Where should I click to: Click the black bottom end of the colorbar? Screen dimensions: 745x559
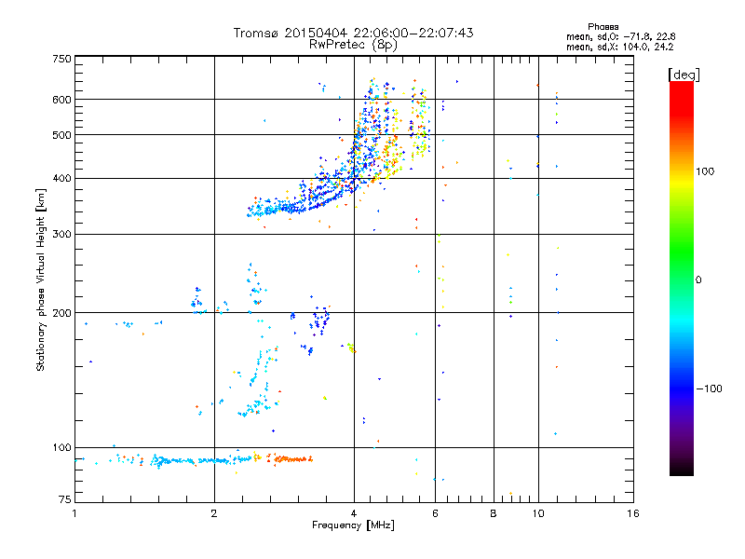(682, 469)
